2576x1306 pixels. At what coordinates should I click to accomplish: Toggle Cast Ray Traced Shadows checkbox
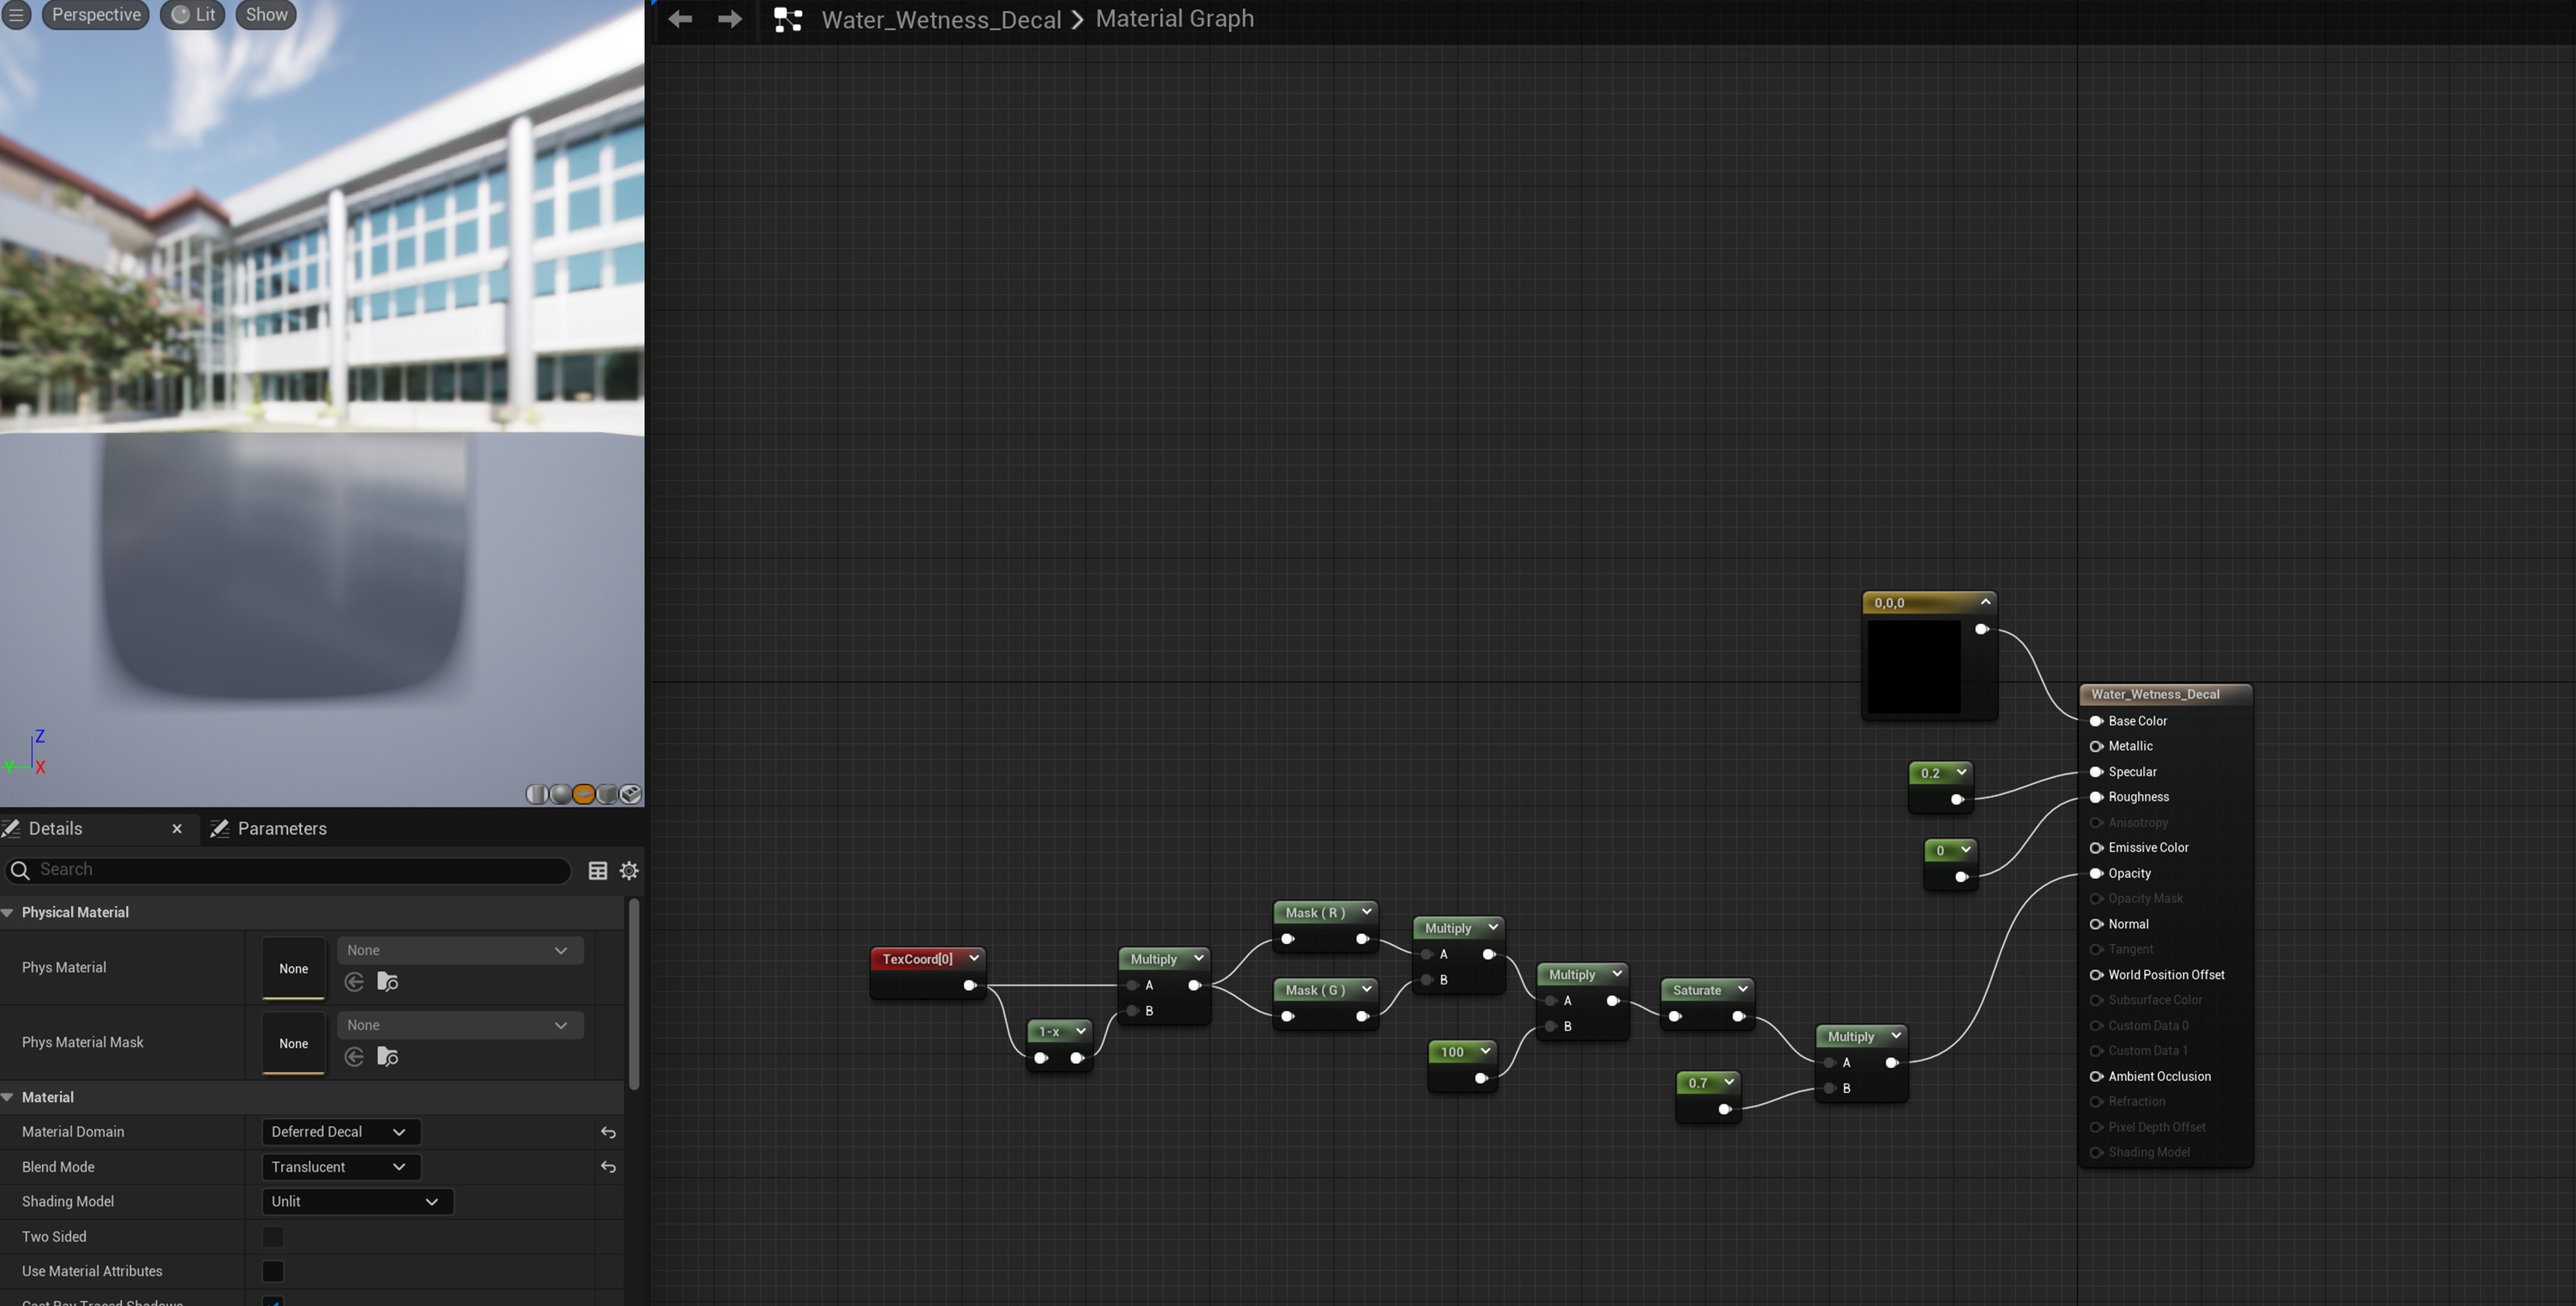pyautogui.click(x=273, y=1302)
